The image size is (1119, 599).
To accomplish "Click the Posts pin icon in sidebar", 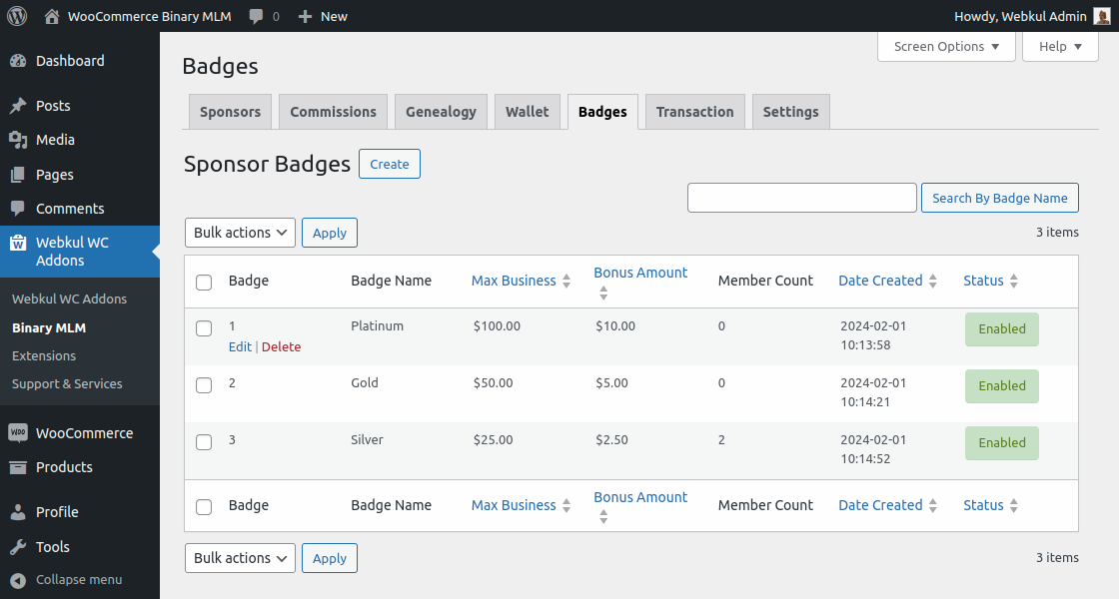I will [21, 105].
